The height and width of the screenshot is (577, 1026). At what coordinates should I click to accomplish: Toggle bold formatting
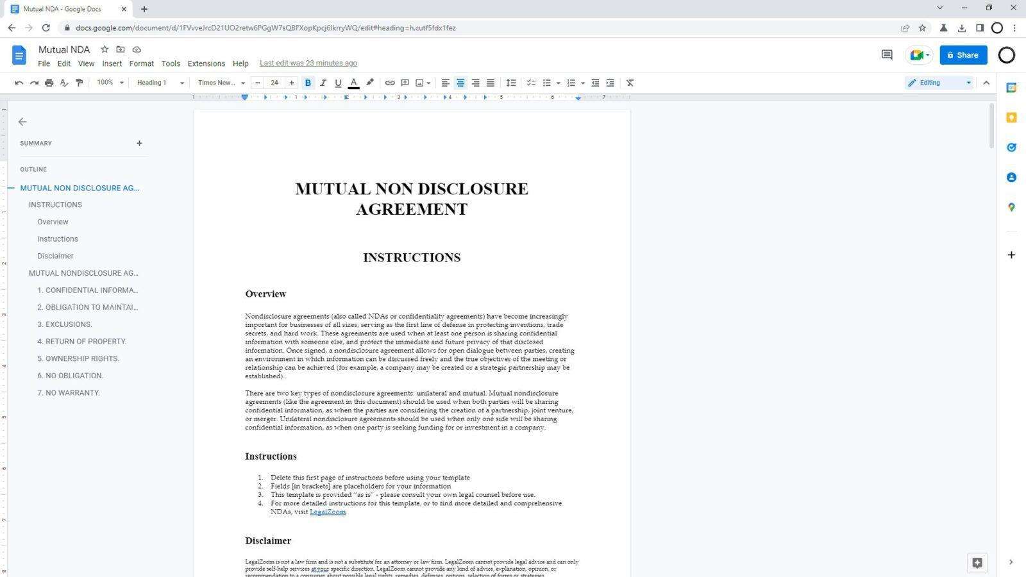(x=308, y=82)
